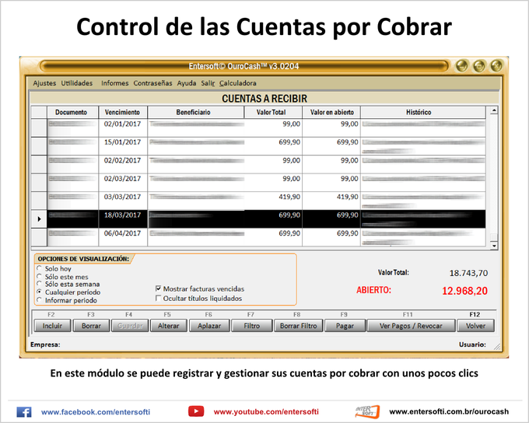Click the Filtro button
The height and width of the screenshot is (423, 529).
pos(252,326)
